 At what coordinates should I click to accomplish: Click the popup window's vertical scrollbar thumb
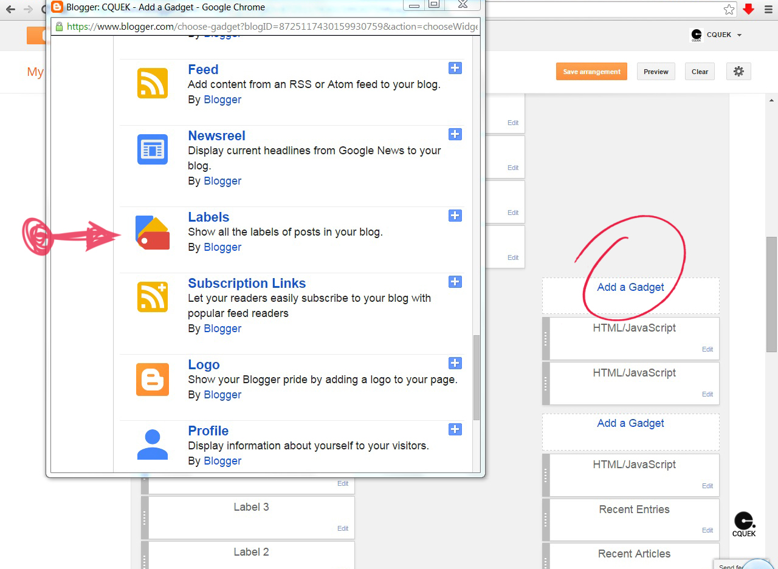tap(477, 378)
